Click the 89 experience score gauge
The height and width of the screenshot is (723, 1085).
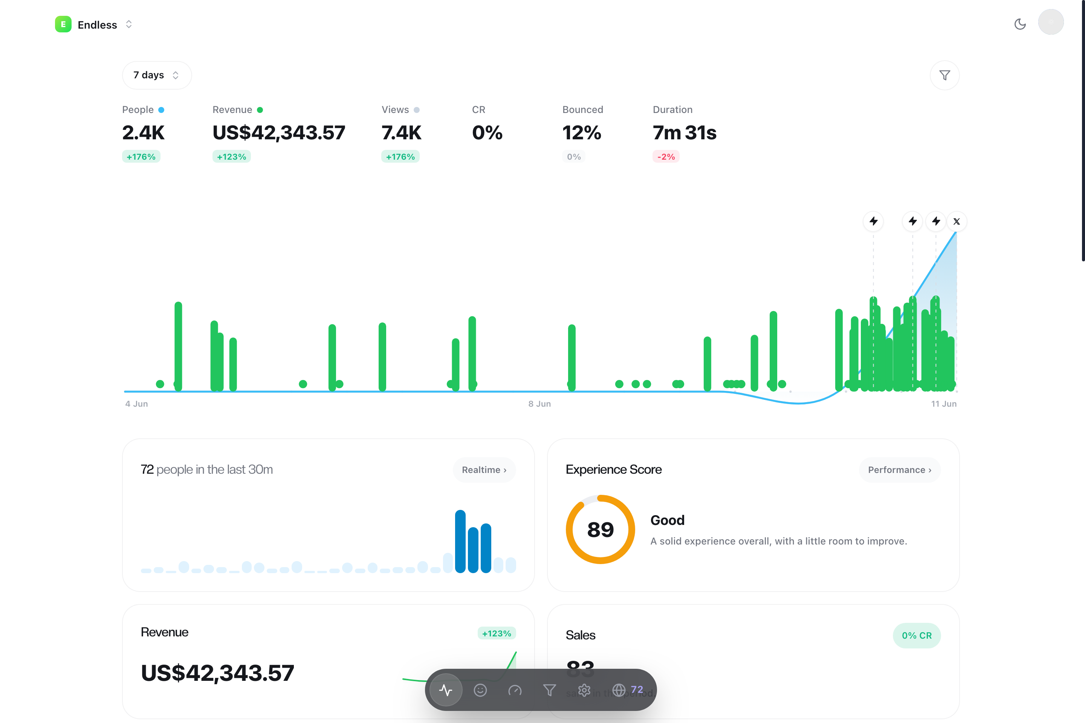tap(600, 529)
